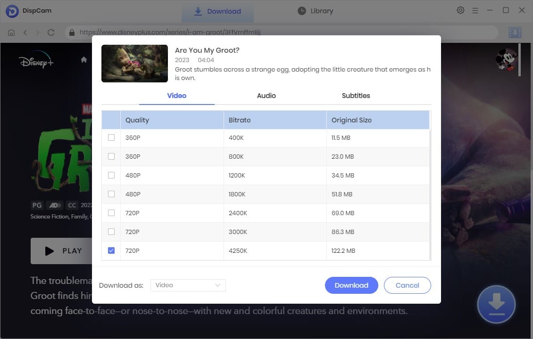Click the Download button
The image size is (533, 339).
pyautogui.click(x=351, y=285)
